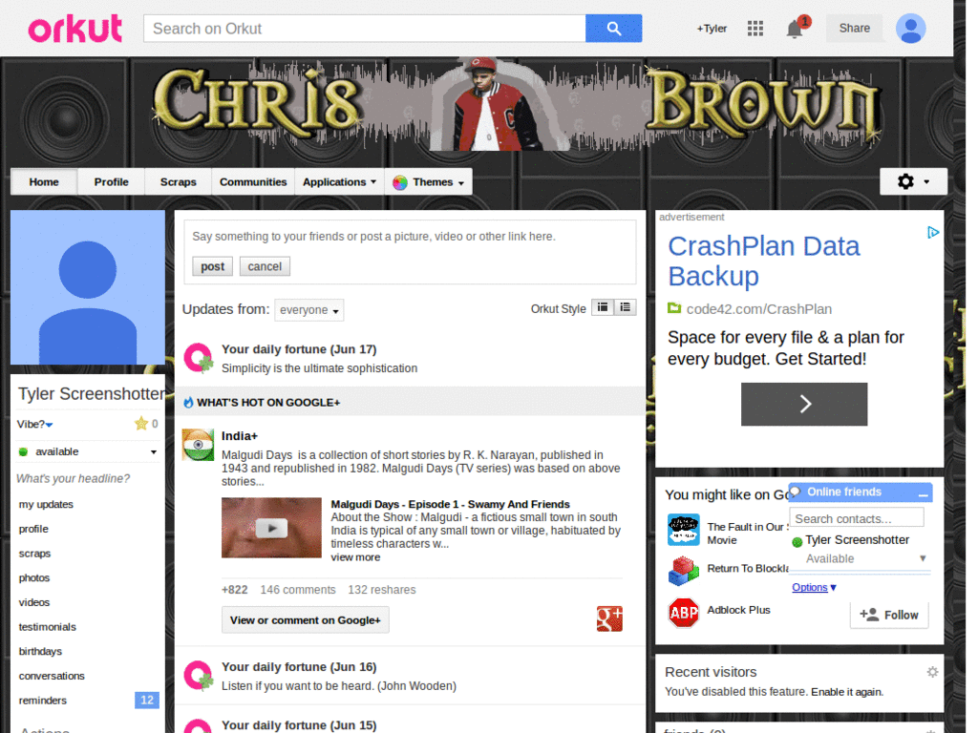Open the Profile tab
The height and width of the screenshot is (733, 978).
(111, 182)
